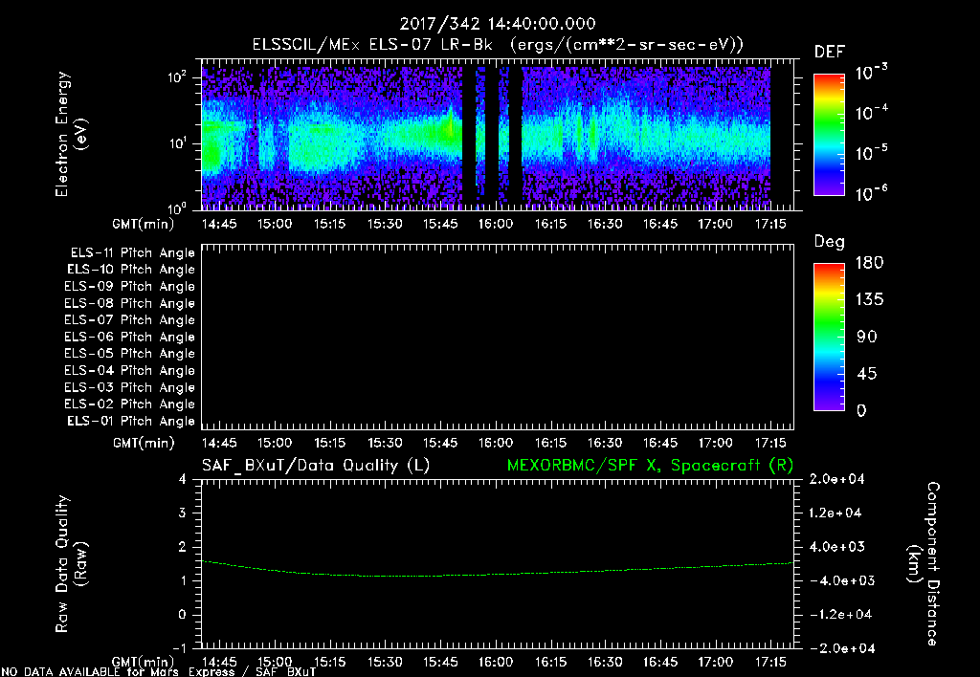Click the -1 tick on the Data Quality axis
The height and width of the screenshot is (677, 980).
179,648
